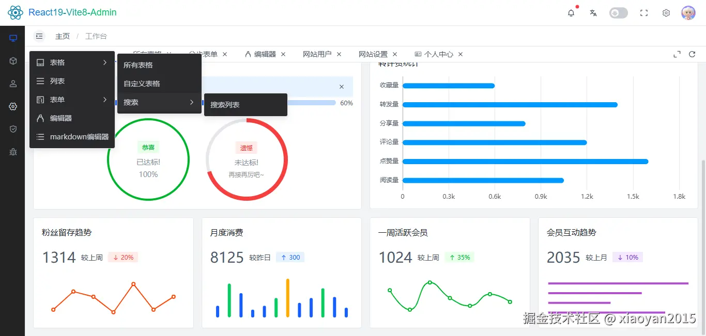
Task: Close the 网站用户 tab
Action: point(339,54)
